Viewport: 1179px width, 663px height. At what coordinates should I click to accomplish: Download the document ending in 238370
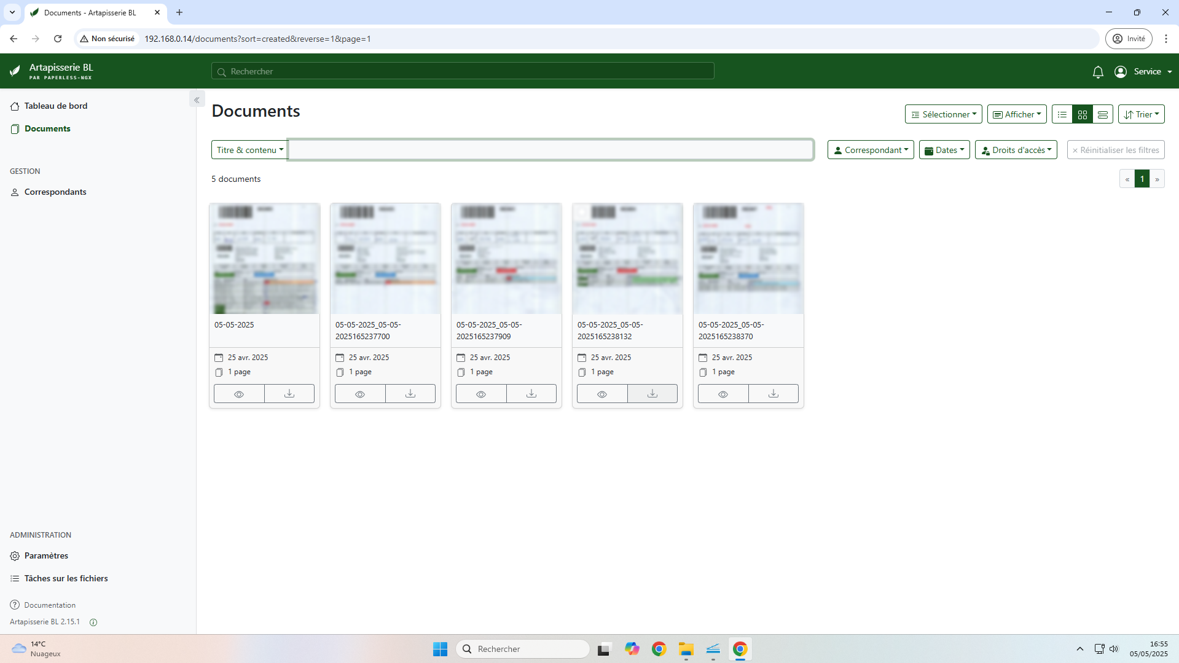pos(774,394)
